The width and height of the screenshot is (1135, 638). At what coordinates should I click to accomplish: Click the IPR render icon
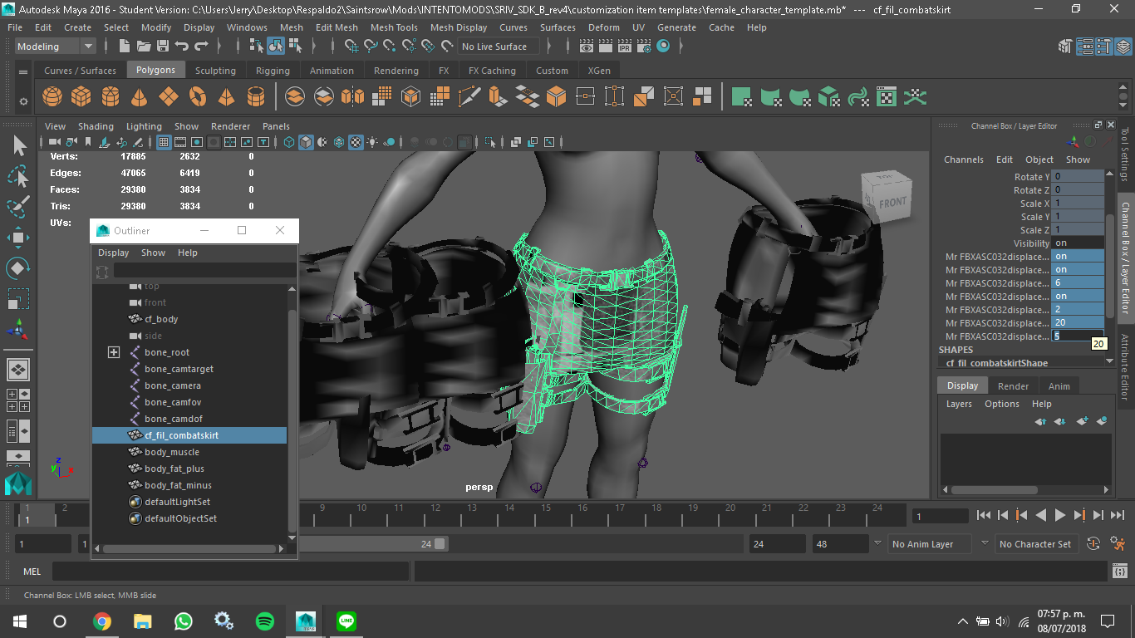click(x=625, y=47)
